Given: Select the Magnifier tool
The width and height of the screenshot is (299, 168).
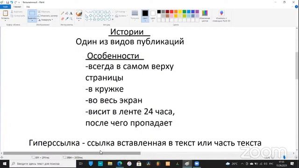Looking at the screenshot, I should coord(71,19).
